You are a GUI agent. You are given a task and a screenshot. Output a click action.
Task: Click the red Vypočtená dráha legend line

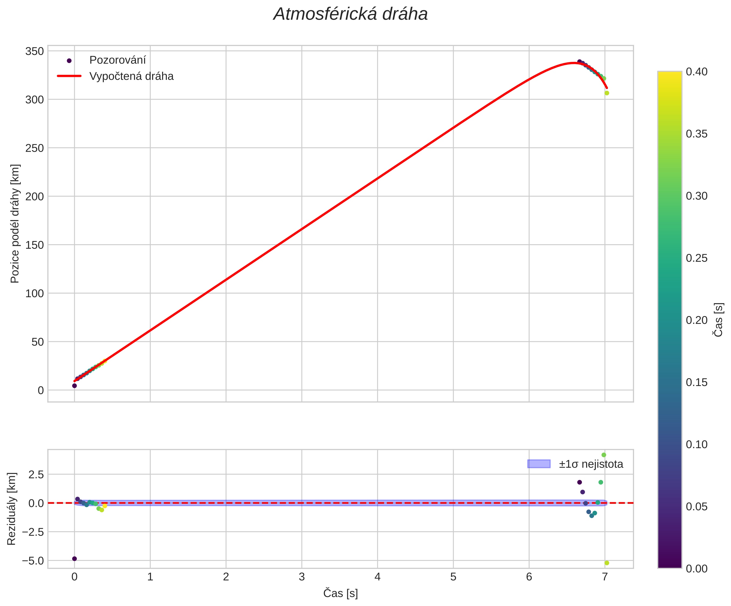(69, 76)
